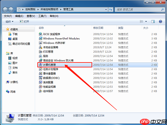Select the 系统配置 icon
Image resolution: width=167 pixels, height=125 pixels.
pos(40,82)
